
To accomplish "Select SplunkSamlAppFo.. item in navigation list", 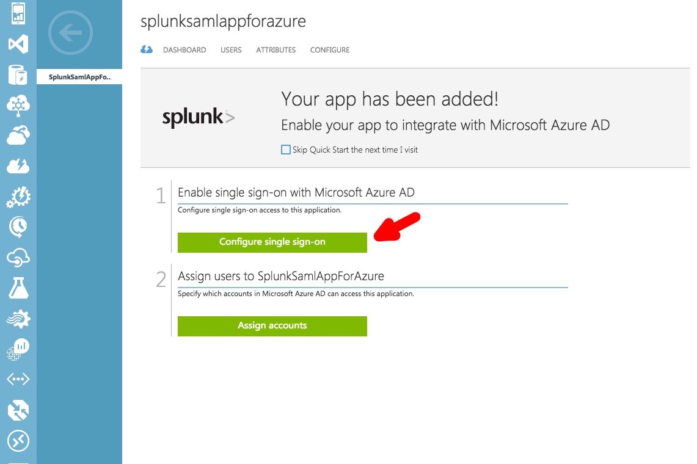I will (79, 77).
